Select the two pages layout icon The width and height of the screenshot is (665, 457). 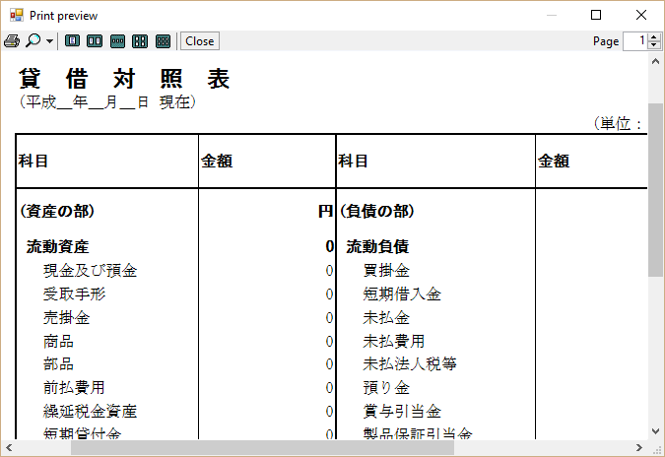coord(95,41)
